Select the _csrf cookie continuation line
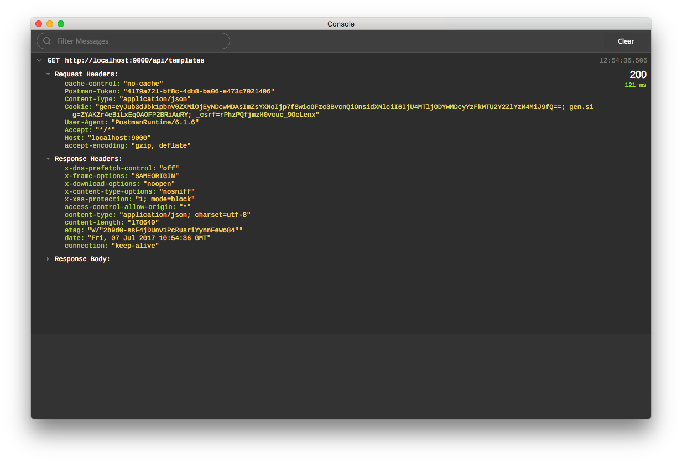The width and height of the screenshot is (682, 463). coord(196,115)
